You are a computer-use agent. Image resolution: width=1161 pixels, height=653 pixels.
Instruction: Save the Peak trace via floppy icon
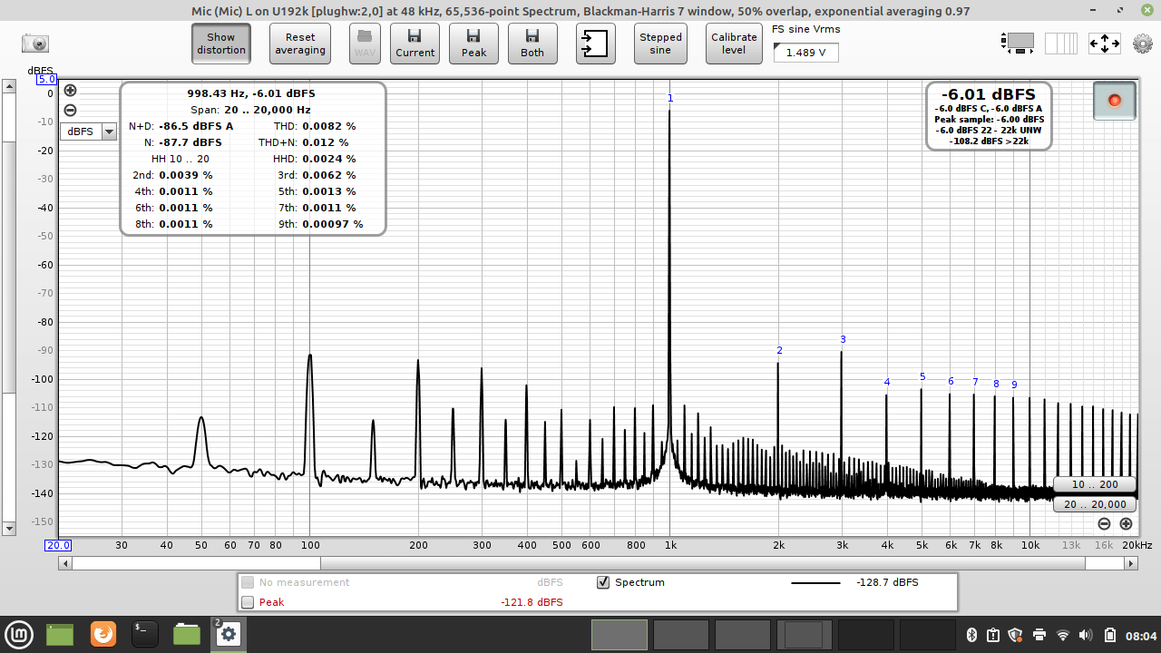pyautogui.click(x=473, y=43)
